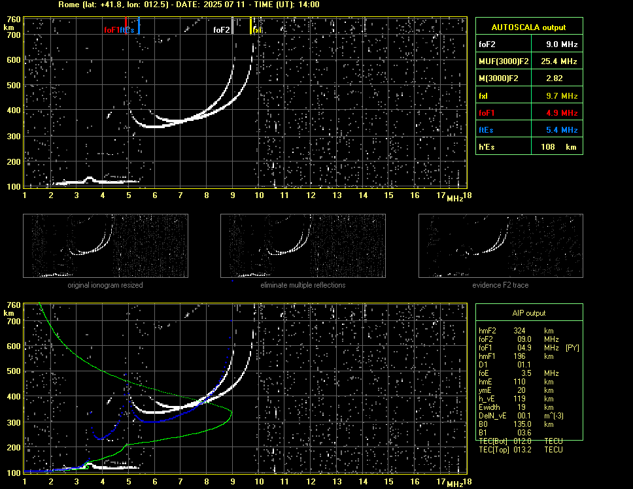Select the red "4.9 MHz" value

pos(562,113)
